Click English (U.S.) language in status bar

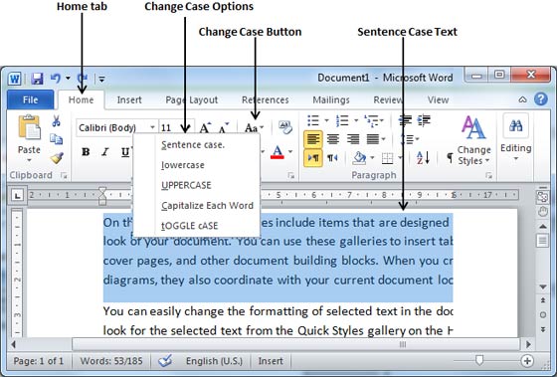tap(214, 361)
